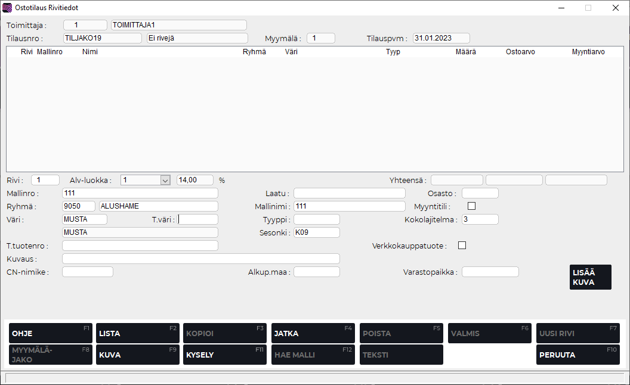Viewport: 630px width, 385px height.
Task: Click the Varastopaikka input field
Action: pos(490,272)
